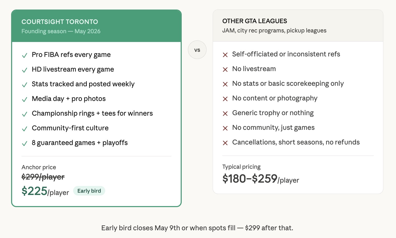Click the checkmark next to Community-first culture
This screenshot has height=238, width=396.
[25, 129]
